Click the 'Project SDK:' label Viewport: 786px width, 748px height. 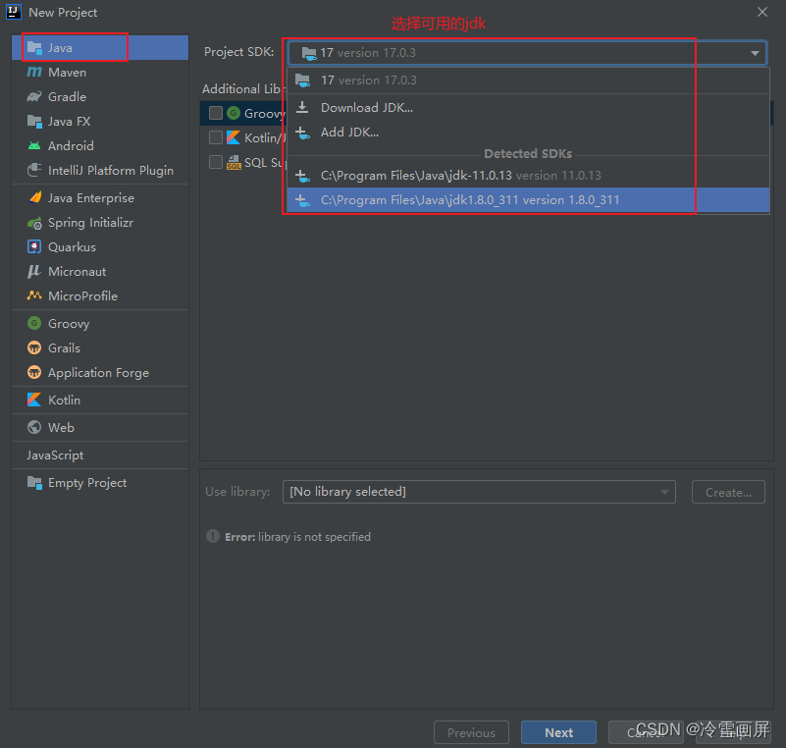point(238,52)
